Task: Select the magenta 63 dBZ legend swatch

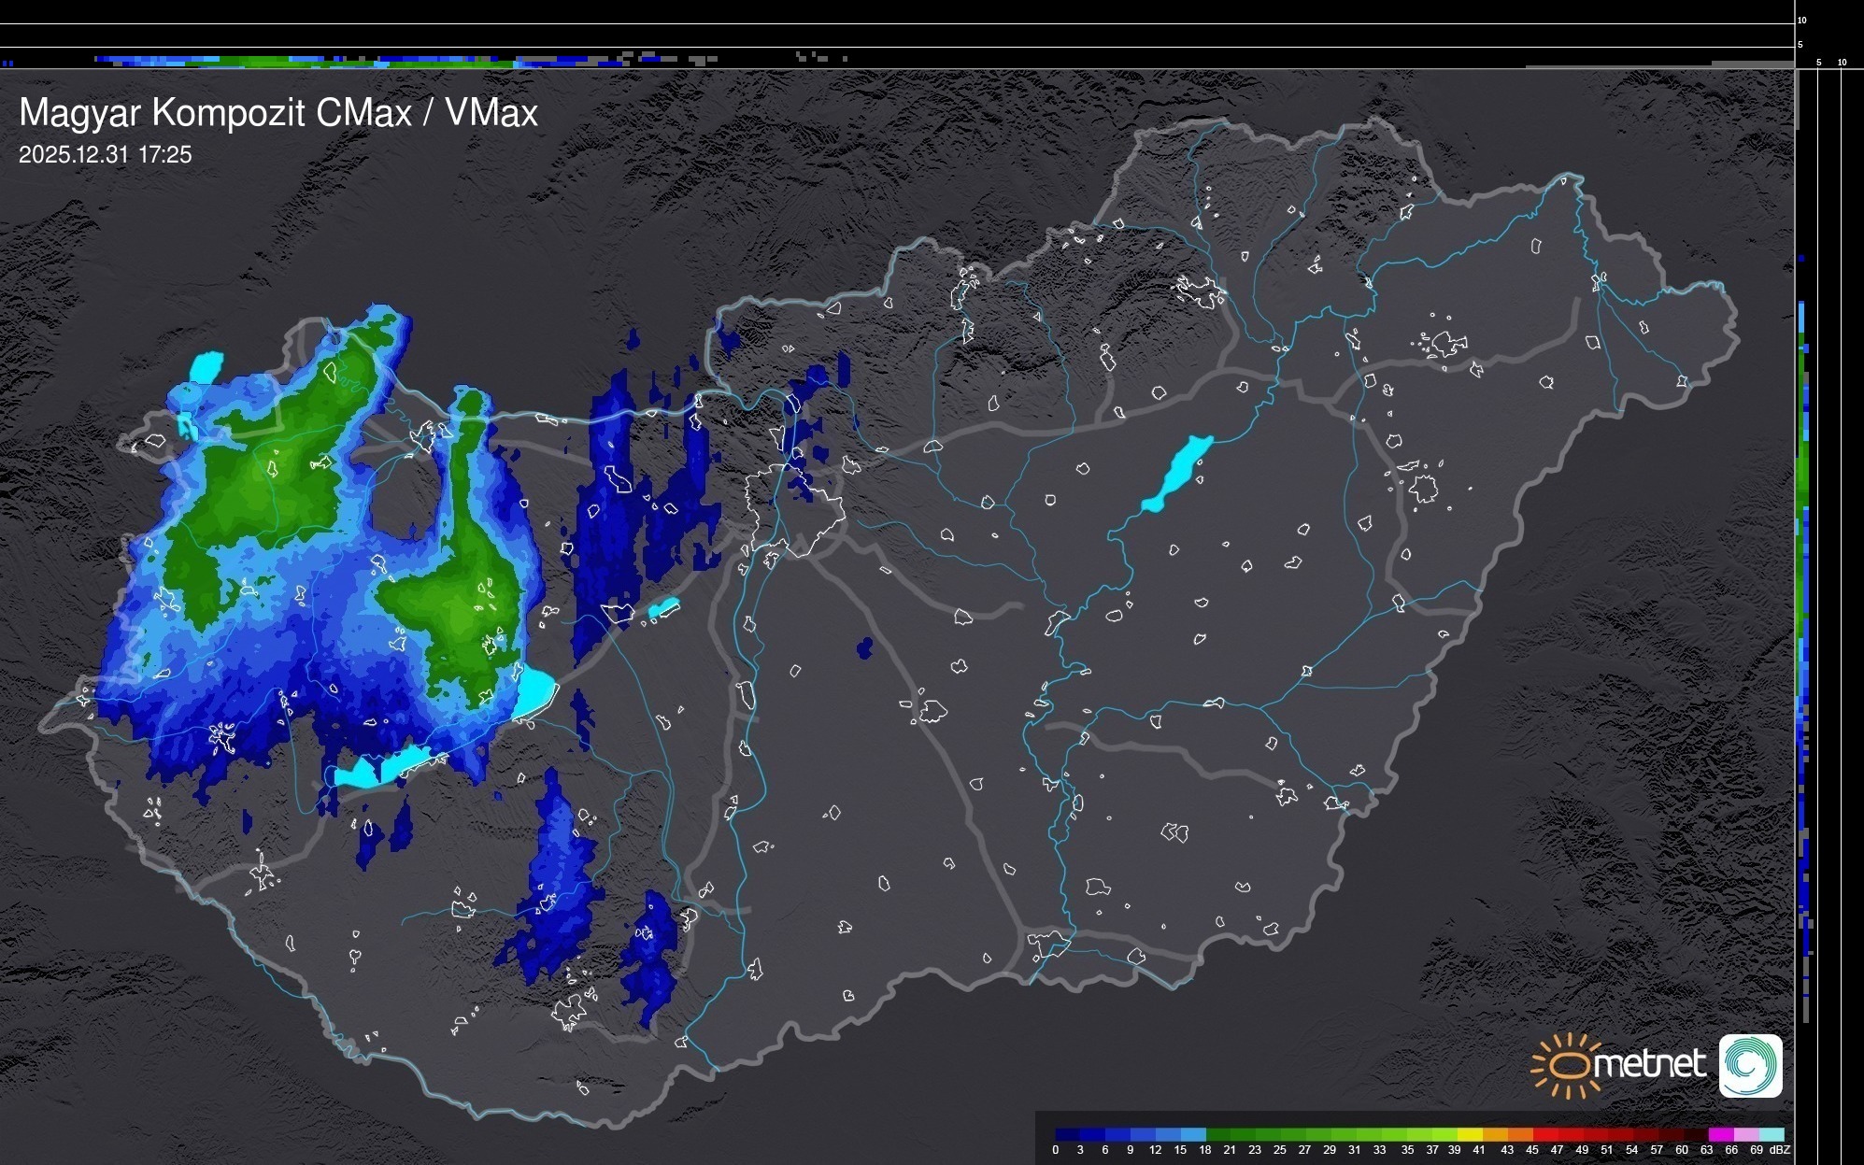Action: (1719, 1134)
